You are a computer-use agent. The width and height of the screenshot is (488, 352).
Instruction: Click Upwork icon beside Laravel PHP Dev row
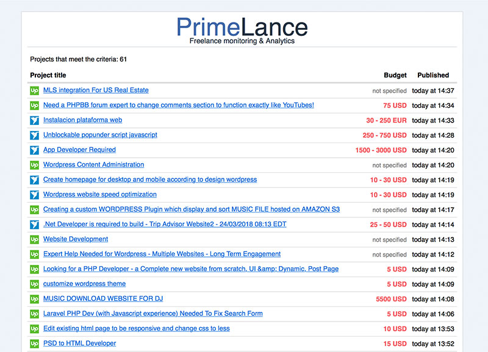(34, 314)
